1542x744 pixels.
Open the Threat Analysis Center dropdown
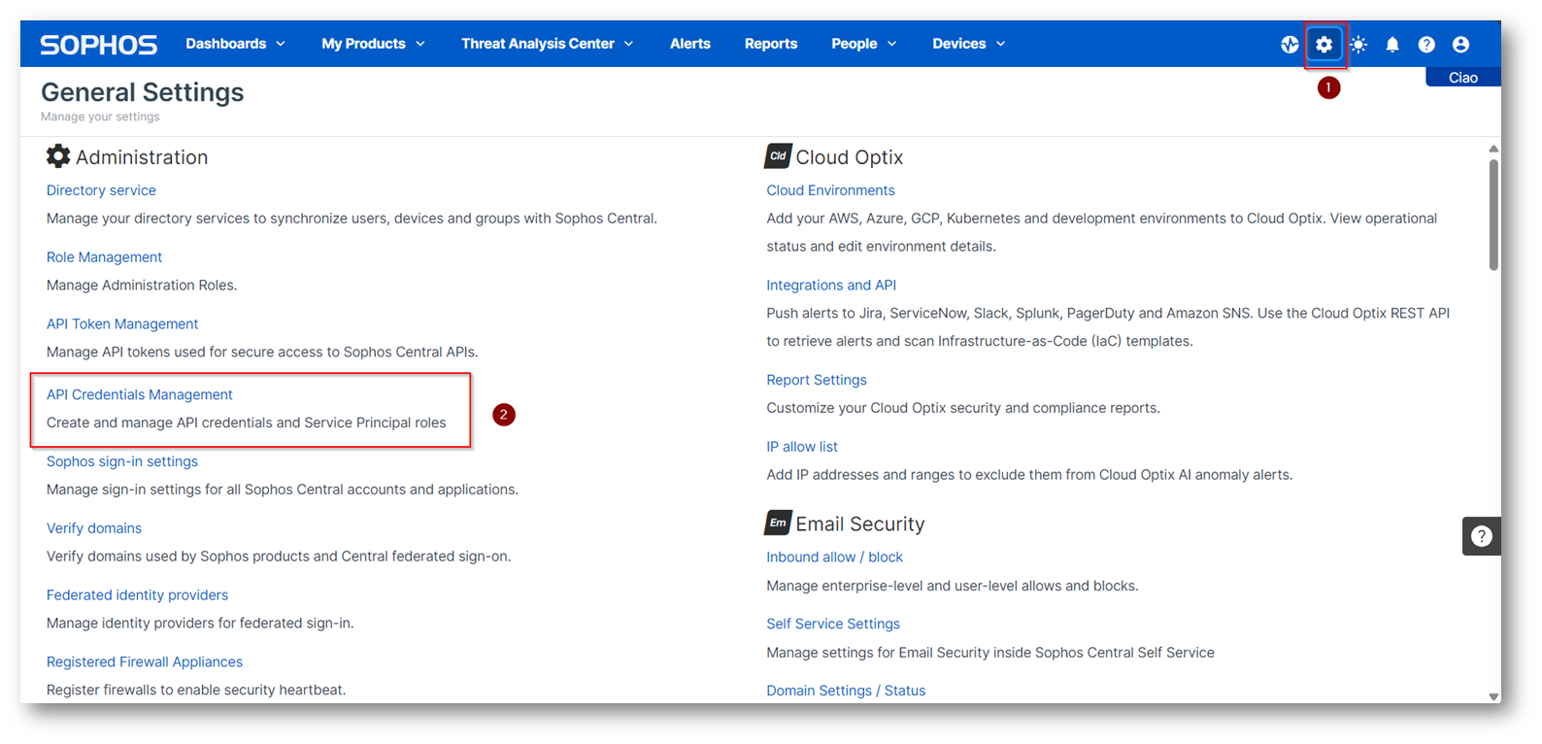(548, 44)
